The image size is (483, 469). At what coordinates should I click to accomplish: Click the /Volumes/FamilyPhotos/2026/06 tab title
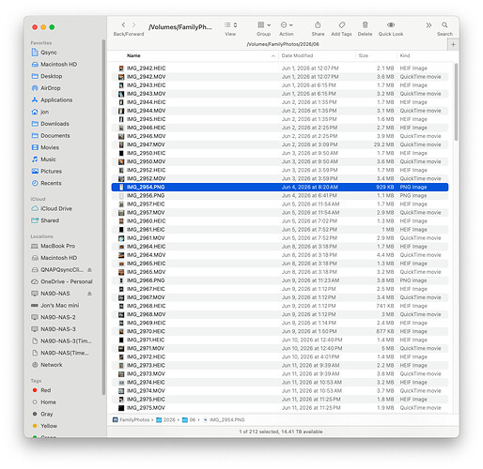pyautogui.click(x=283, y=44)
